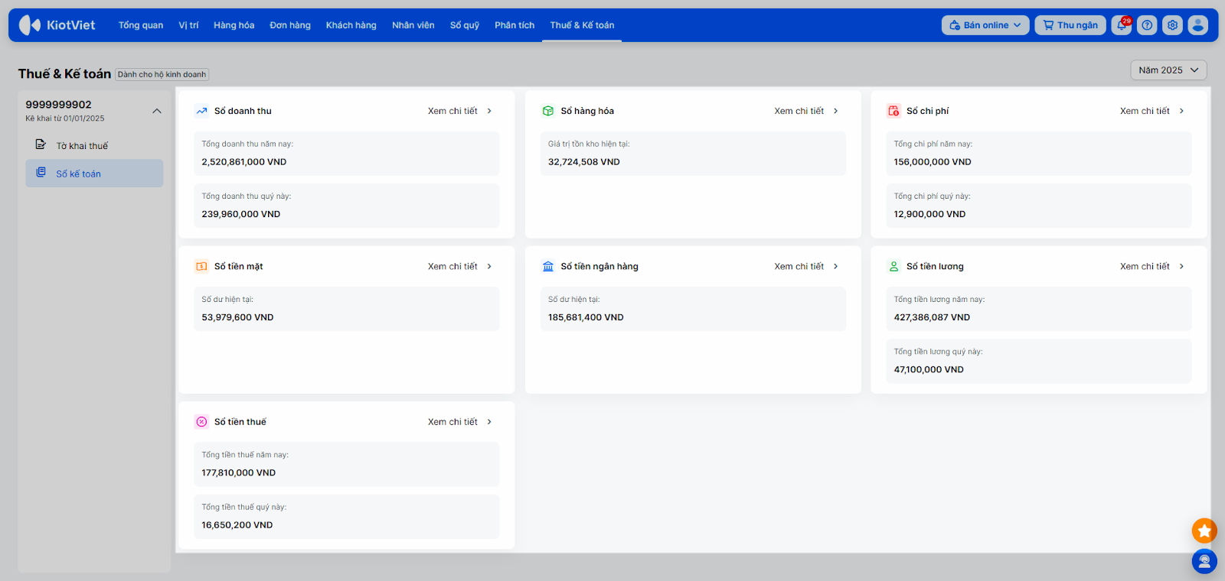The width and height of the screenshot is (1225, 581).
Task: Click the Tờ khai thuế document icon
Action: click(x=41, y=144)
